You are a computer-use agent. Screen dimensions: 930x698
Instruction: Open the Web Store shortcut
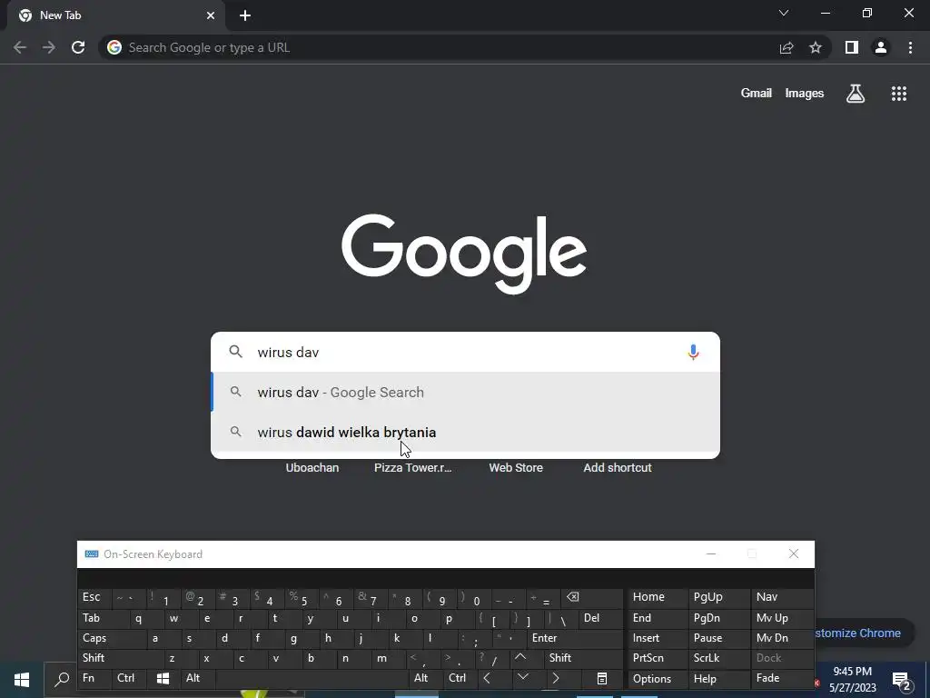[516, 468]
